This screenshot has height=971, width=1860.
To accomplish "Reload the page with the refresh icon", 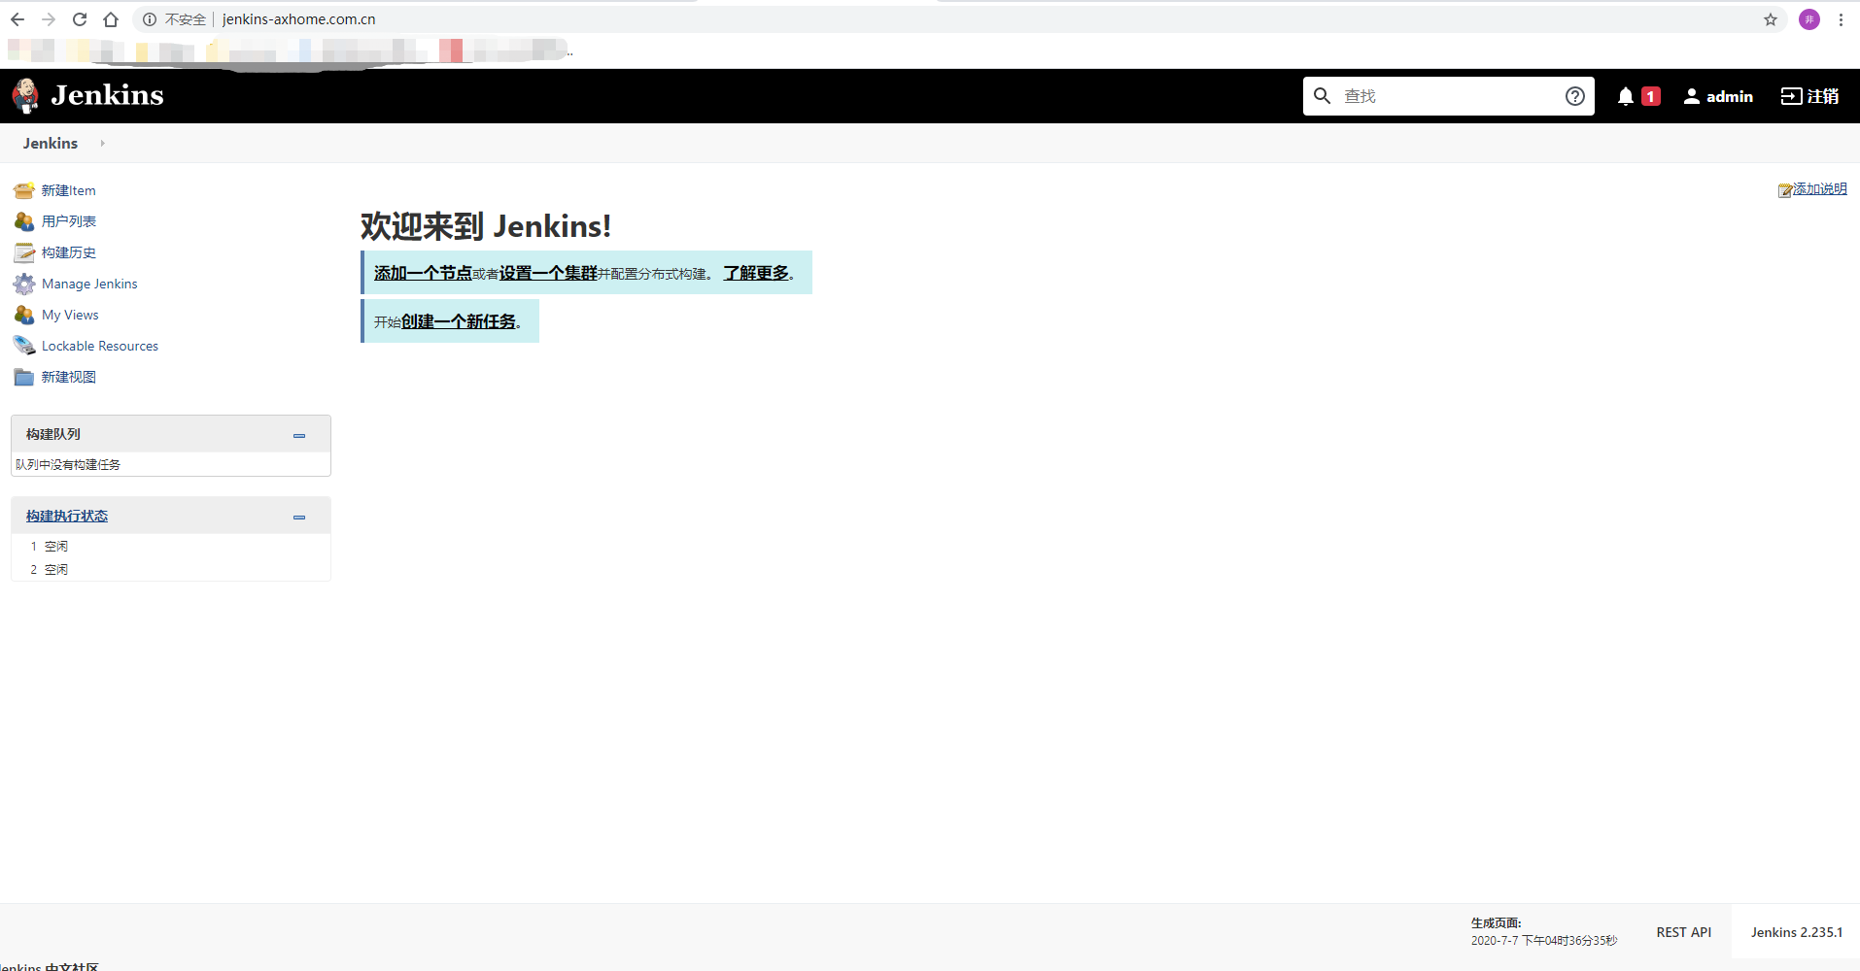I will 80,19.
